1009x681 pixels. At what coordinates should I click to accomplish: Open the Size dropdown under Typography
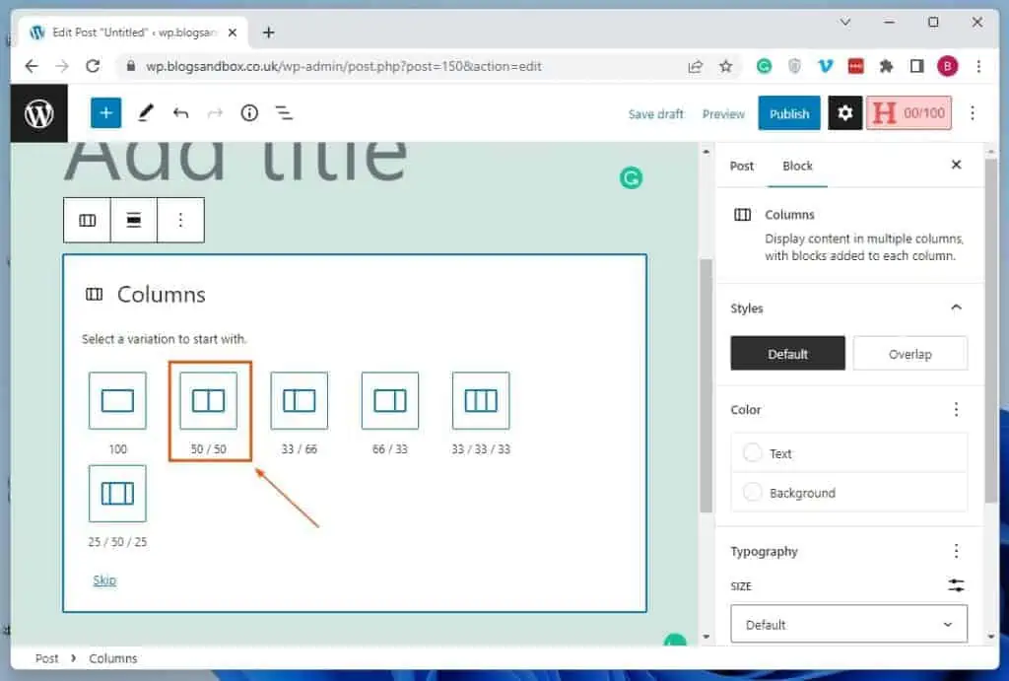[x=848, y=624]
